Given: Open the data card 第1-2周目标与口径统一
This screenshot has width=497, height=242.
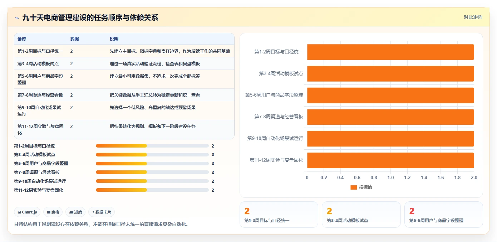Looking at the screenshot, I should coord(279,215).
